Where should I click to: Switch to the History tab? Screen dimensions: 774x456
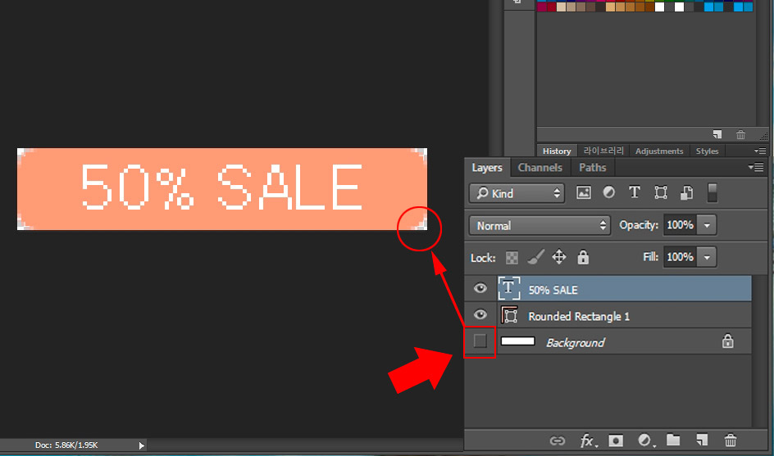557,151
